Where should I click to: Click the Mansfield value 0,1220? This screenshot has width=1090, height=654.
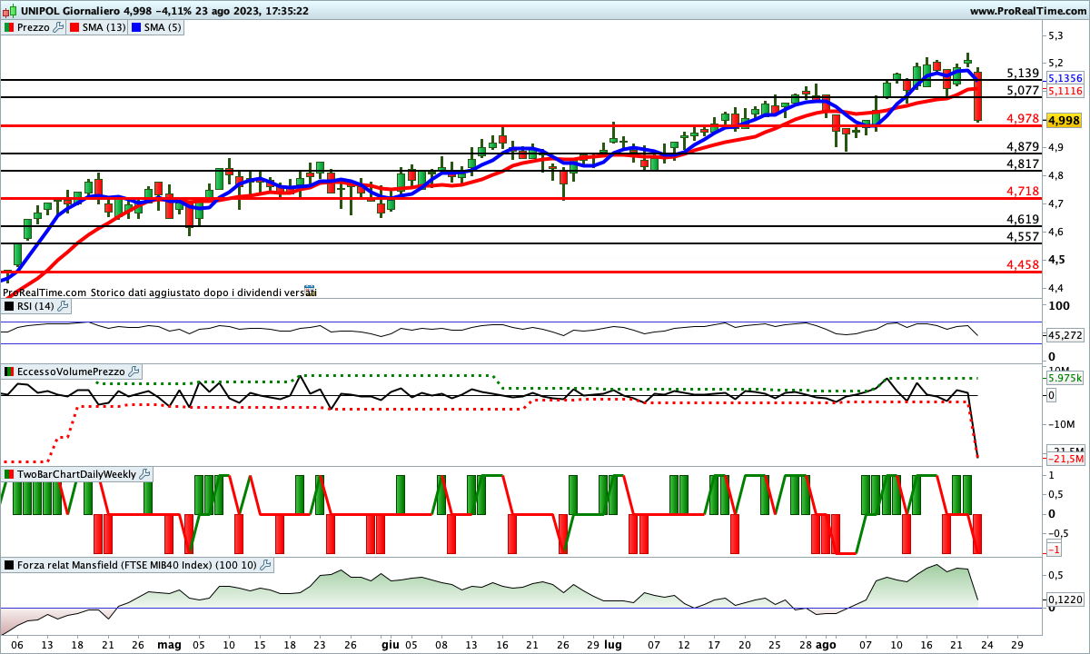(1065, 599)
